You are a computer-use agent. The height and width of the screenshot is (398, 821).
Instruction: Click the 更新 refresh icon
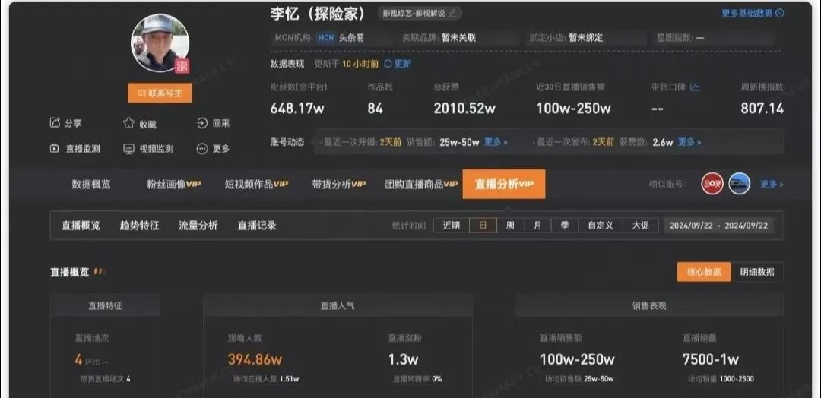388,64
